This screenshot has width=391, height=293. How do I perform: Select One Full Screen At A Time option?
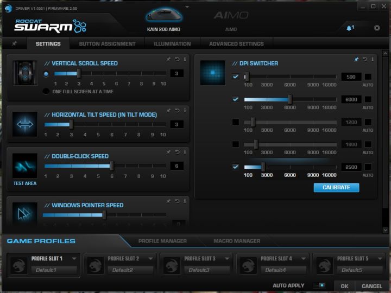(46, 91)
